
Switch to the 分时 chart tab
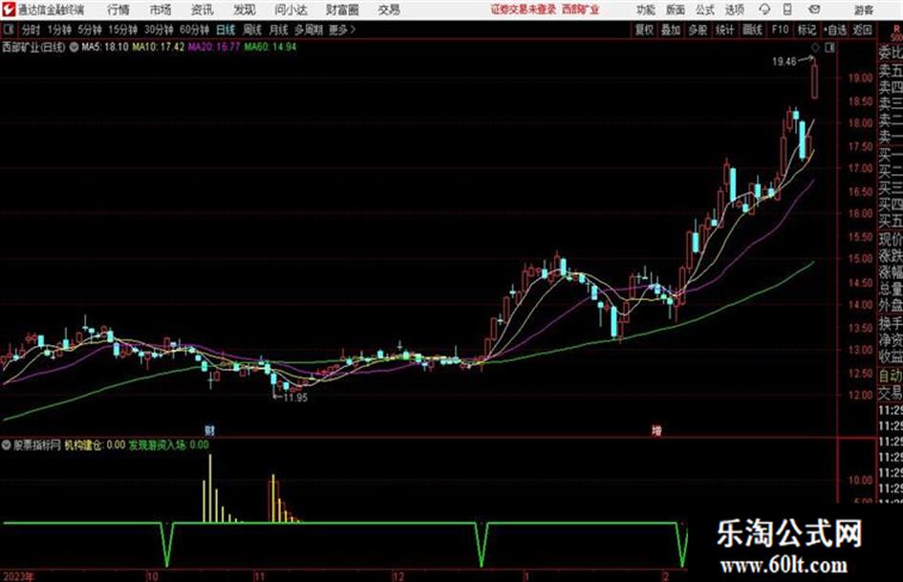[32, 30]
